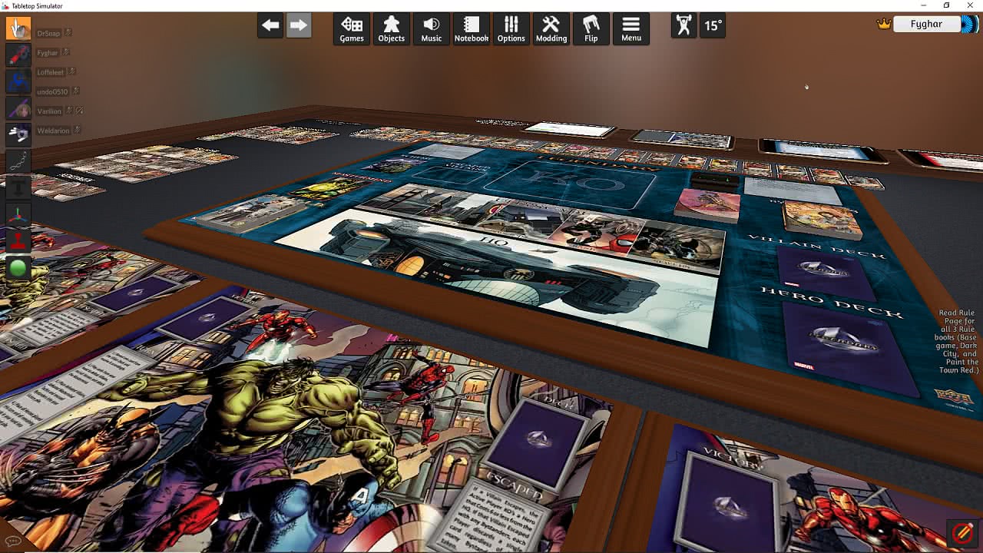Select the red Stamp tool
Viewport: 983px width, 553px height.
point(18,241)
